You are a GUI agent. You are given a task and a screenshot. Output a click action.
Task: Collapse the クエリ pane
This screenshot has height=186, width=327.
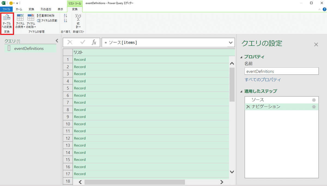coord(57,41)
